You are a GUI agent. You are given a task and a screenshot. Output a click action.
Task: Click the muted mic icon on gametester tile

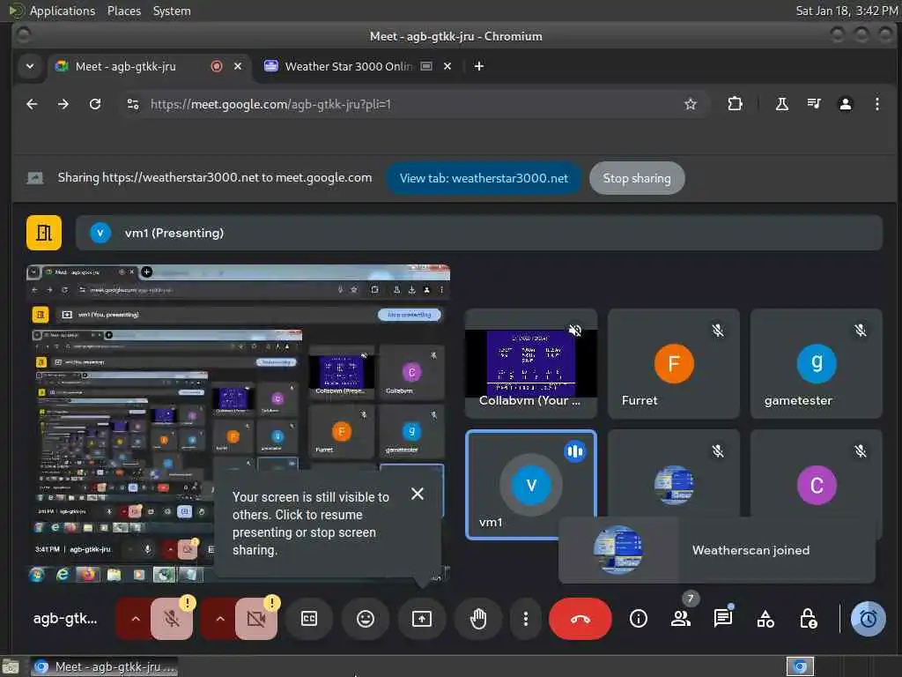pyautogui.click(x=860, y=331)
